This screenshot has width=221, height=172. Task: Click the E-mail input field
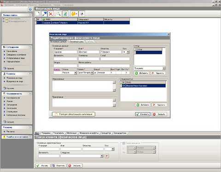pyautogui.click(x=115, y=59)
